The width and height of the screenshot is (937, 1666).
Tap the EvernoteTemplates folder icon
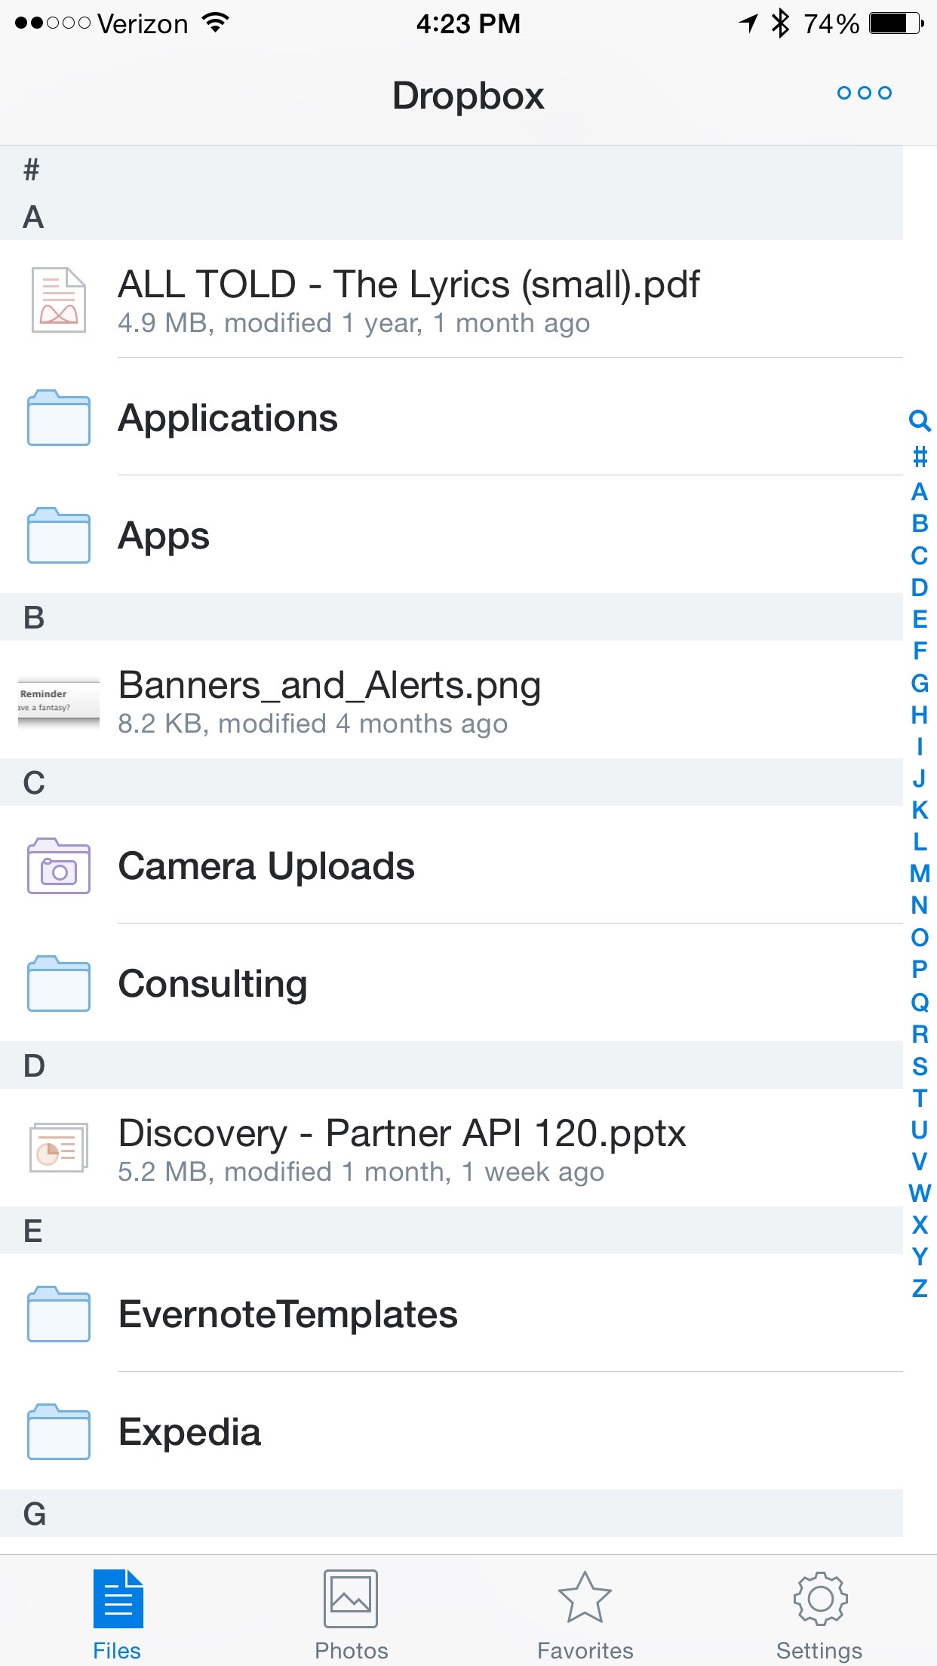pyautogui.click(x=59, y=1314)
